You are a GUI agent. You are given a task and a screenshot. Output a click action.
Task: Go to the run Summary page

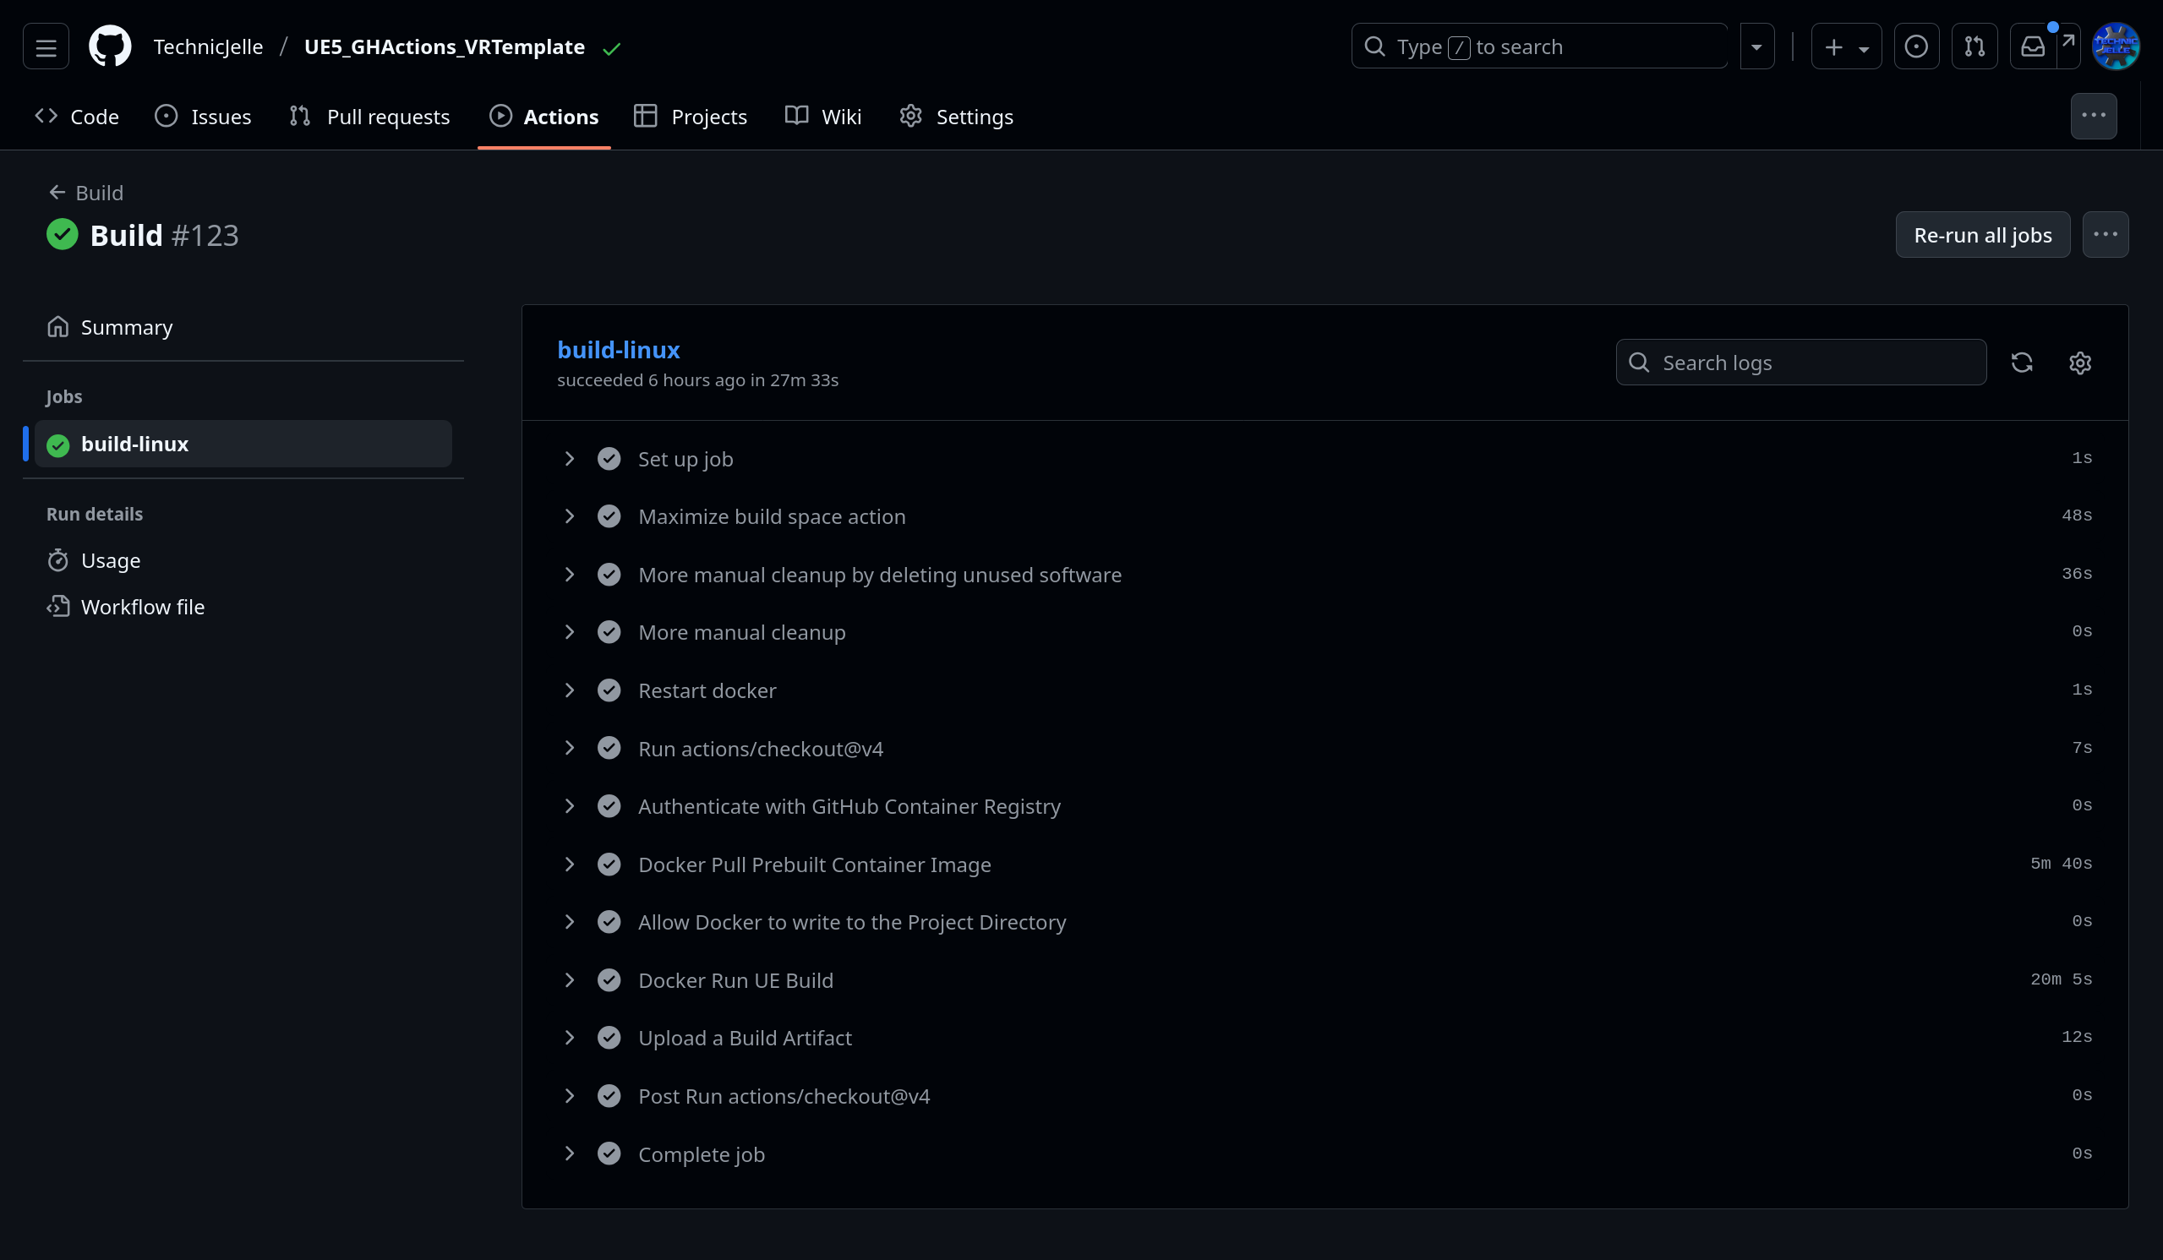126,327
